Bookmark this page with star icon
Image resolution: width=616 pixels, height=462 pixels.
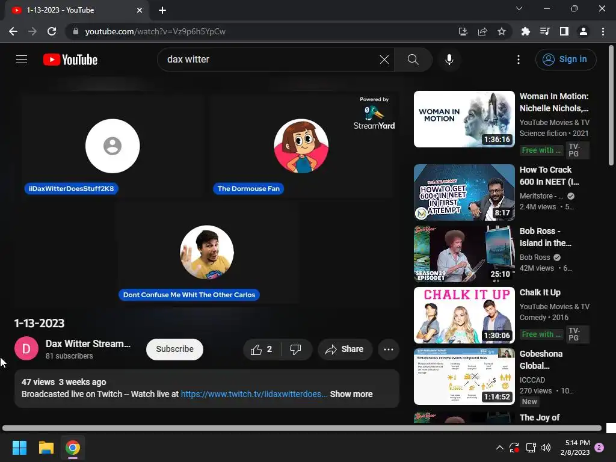pos(501,31)
